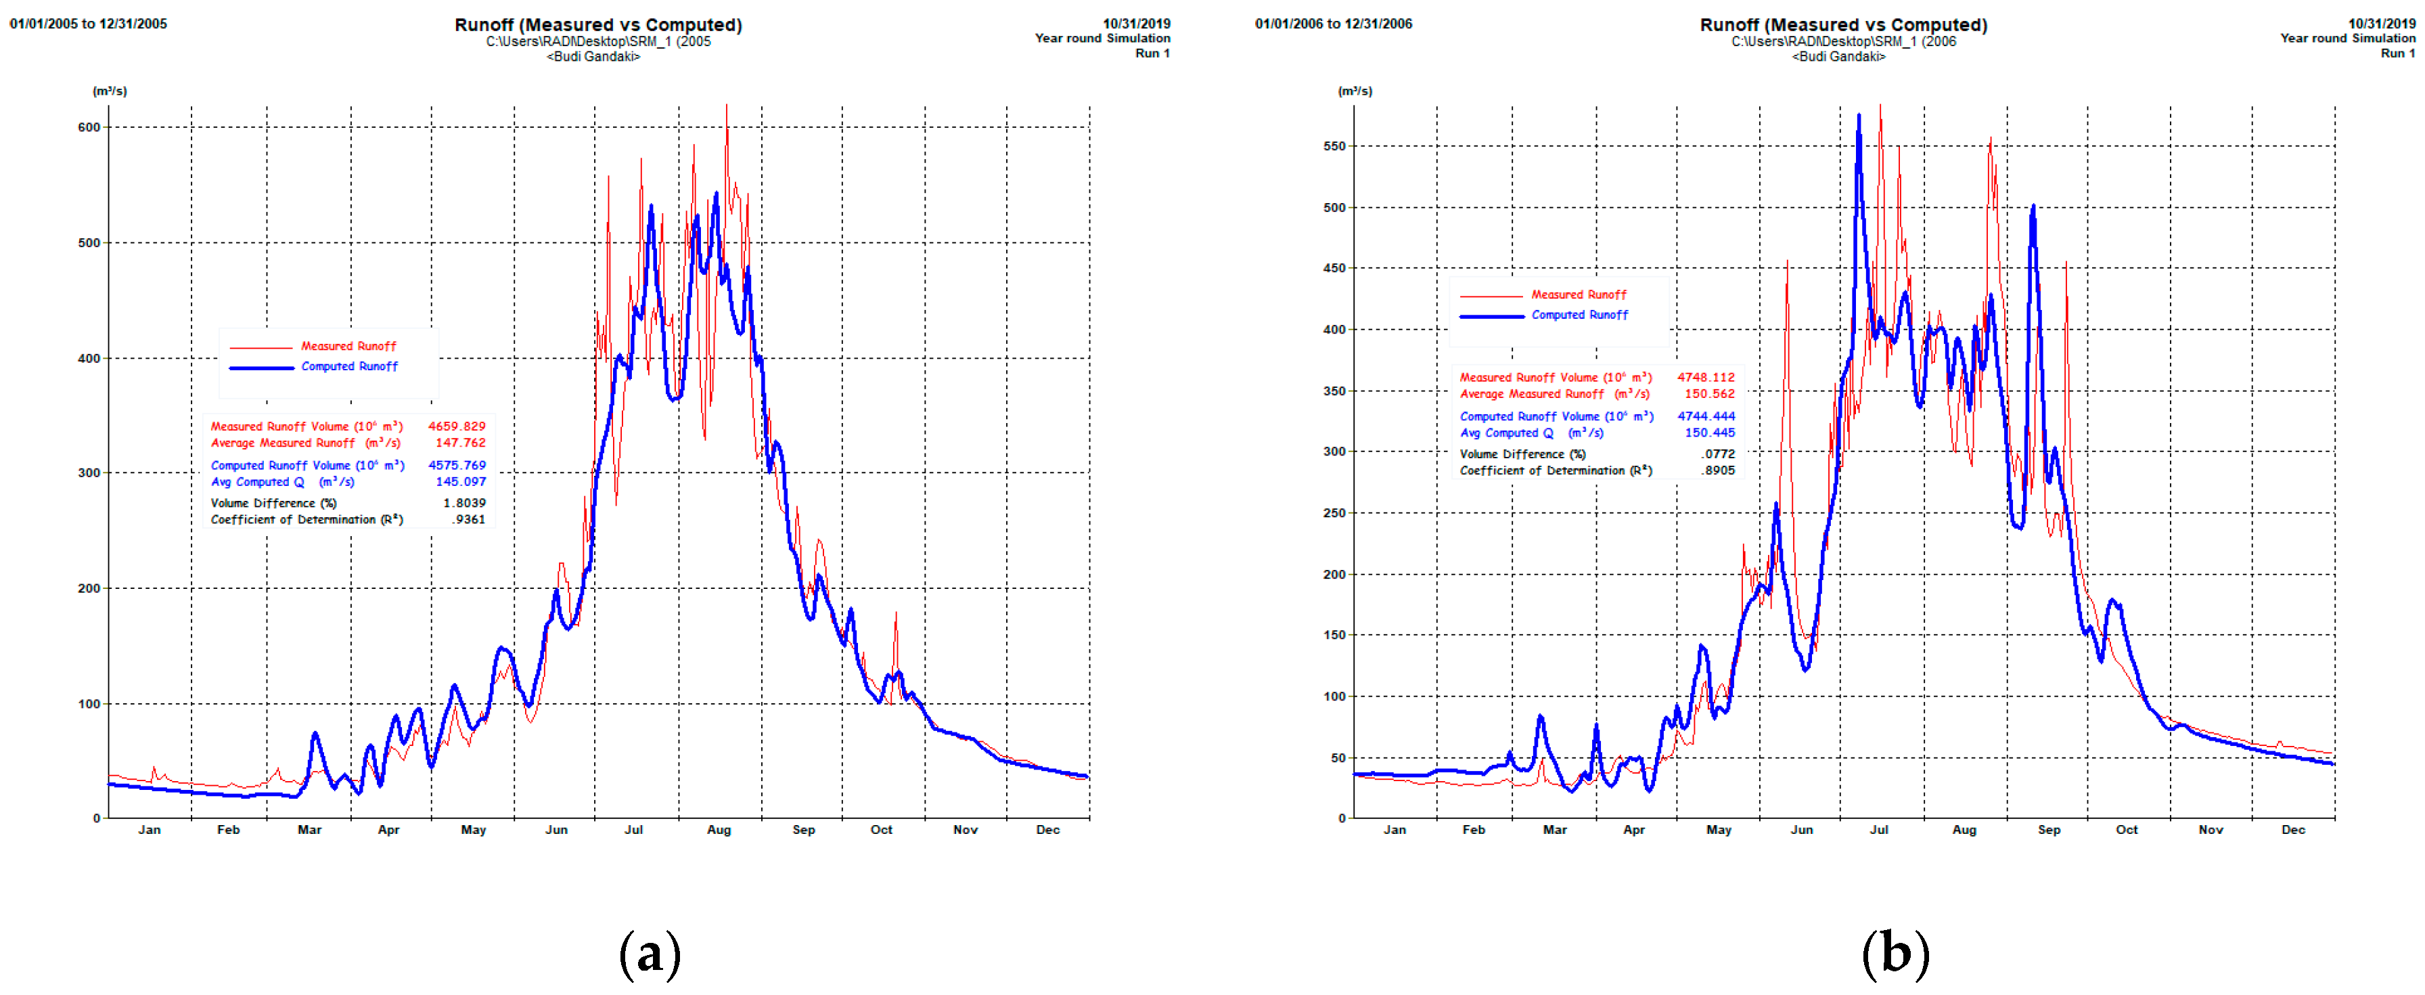Click the Volume Difference value 1.8039

coord(464,503)
